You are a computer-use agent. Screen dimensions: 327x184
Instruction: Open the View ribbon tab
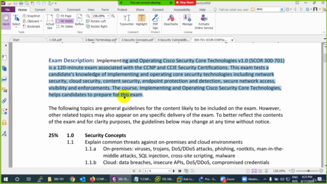(x=91, y=10)
